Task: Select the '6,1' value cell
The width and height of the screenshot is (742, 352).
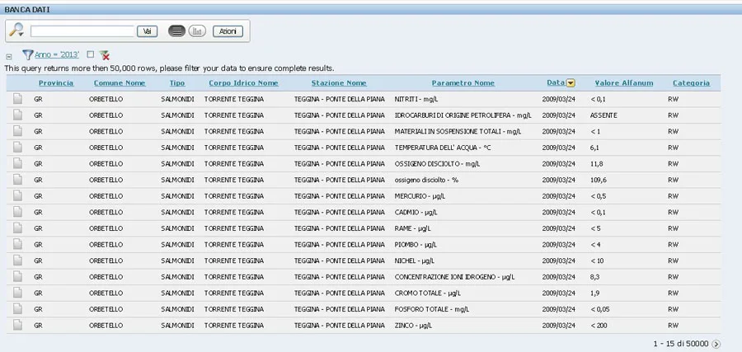Action: (594, 148)
